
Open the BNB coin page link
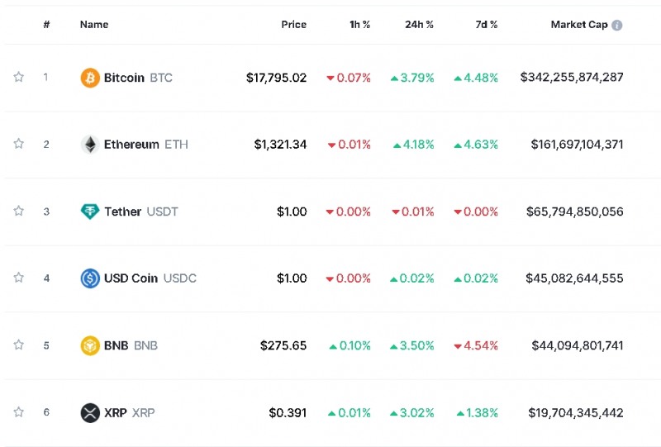point(130,345)
